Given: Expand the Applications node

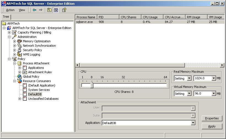Looking at the screenshot, I should tap(20, 68).
